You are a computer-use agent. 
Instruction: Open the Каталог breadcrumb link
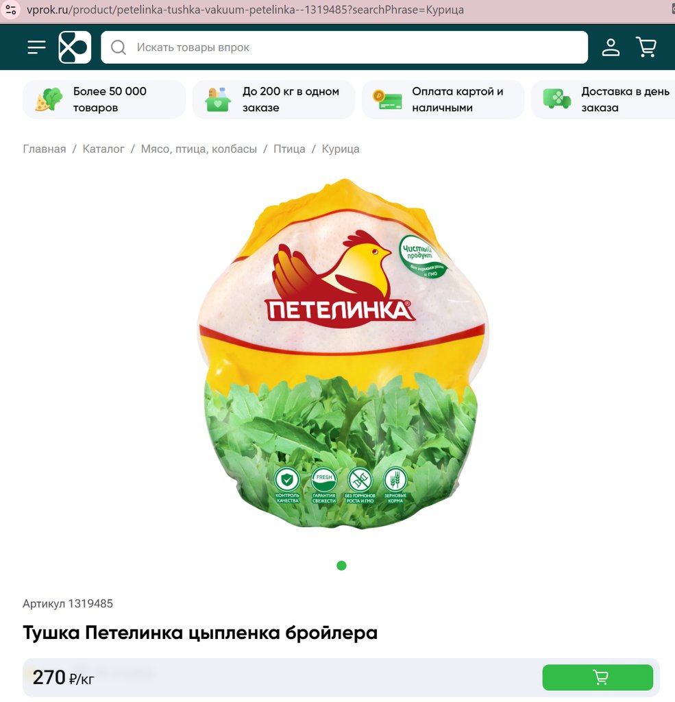103,149
